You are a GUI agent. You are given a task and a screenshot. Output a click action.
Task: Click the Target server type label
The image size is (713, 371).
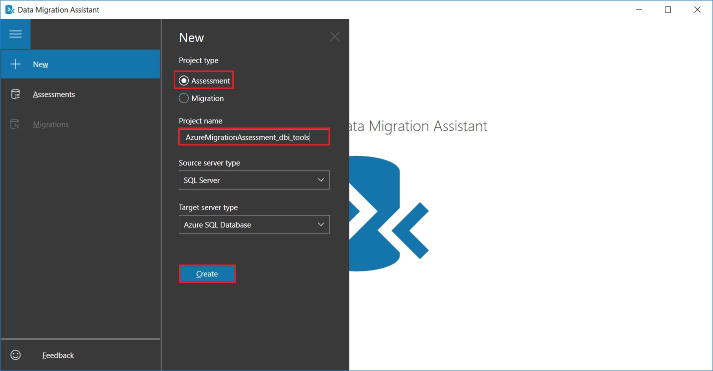coord(208,207)
